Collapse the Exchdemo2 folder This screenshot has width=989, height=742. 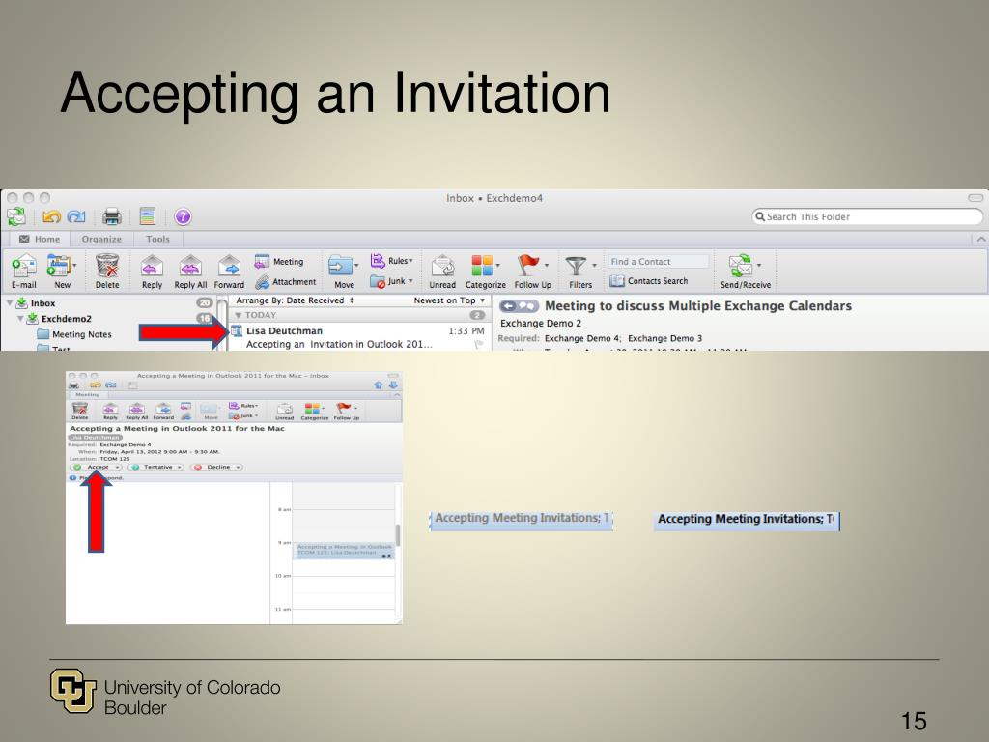click(x=20, y=319)
